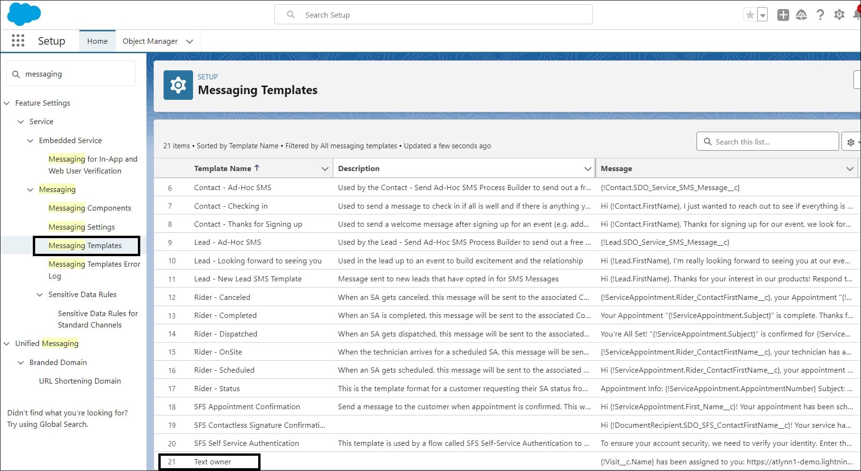861x471 pixels.
Task: Collapse the Unified Messaging tree node
Action: 7,344
